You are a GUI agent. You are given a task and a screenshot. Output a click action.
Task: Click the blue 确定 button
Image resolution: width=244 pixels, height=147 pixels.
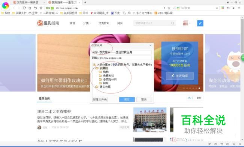point(127,99)
